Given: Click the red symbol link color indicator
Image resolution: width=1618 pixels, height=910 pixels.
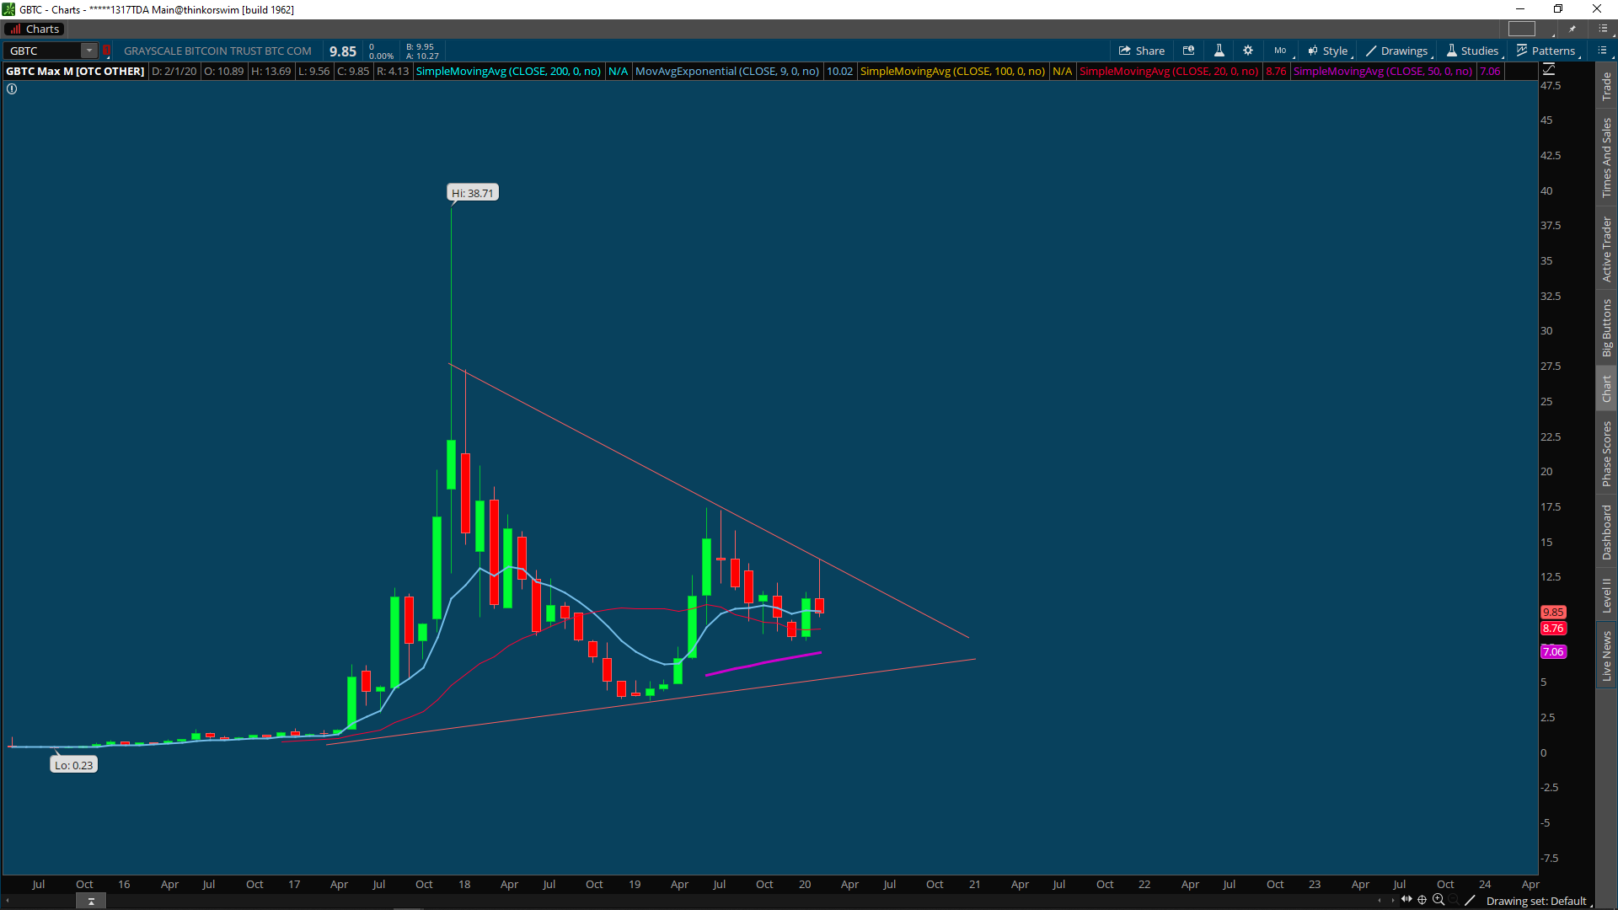Looking at the screenshot, I should 107,51.
